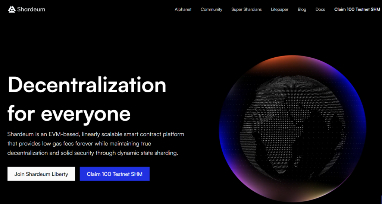The image size is (382, 204).
Task: Click the Shardeum triangle logo icon
Action: [x=12, y=9]
